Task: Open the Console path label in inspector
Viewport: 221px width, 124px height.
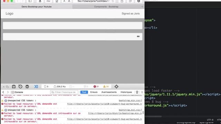Action: [17, 92]
